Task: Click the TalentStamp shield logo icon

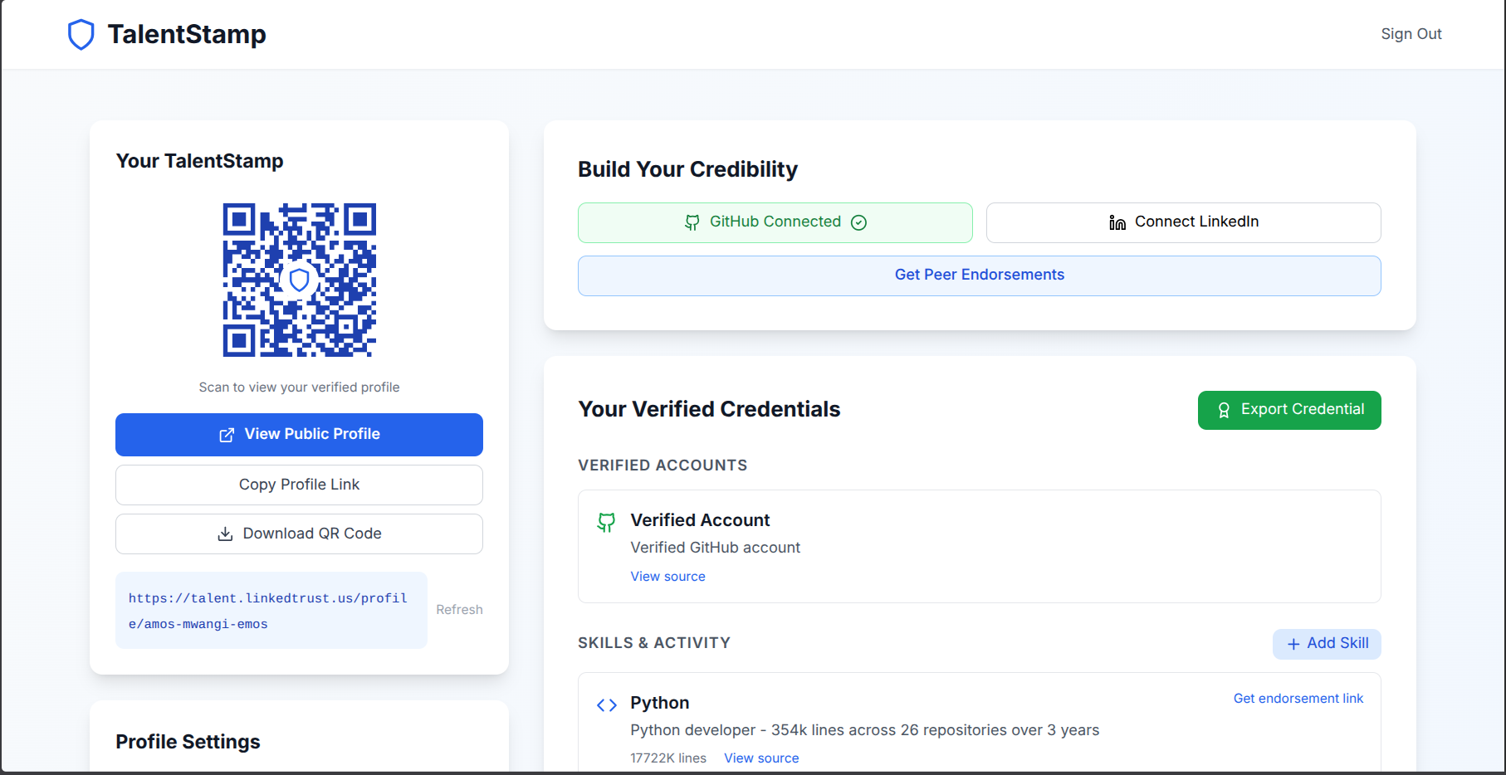Action: pos(81,35)
